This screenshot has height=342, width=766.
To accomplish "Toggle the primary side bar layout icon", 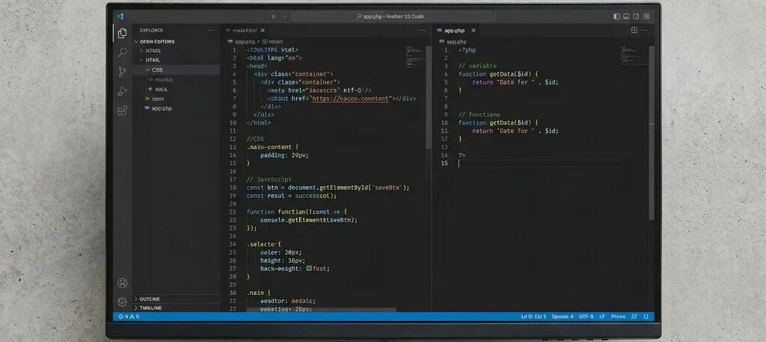I will (x=616, y=16).
